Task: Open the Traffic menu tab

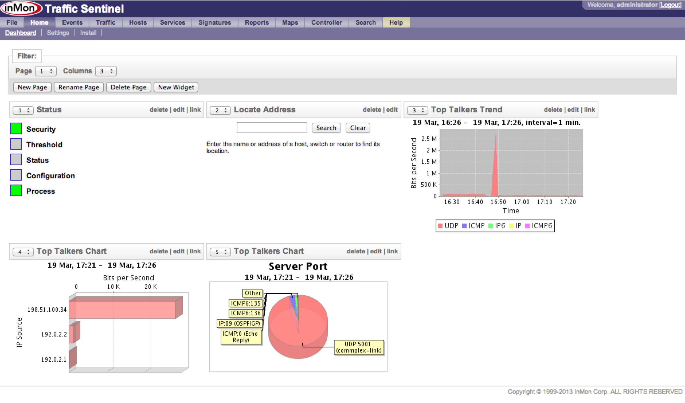Action: point(105,22)
